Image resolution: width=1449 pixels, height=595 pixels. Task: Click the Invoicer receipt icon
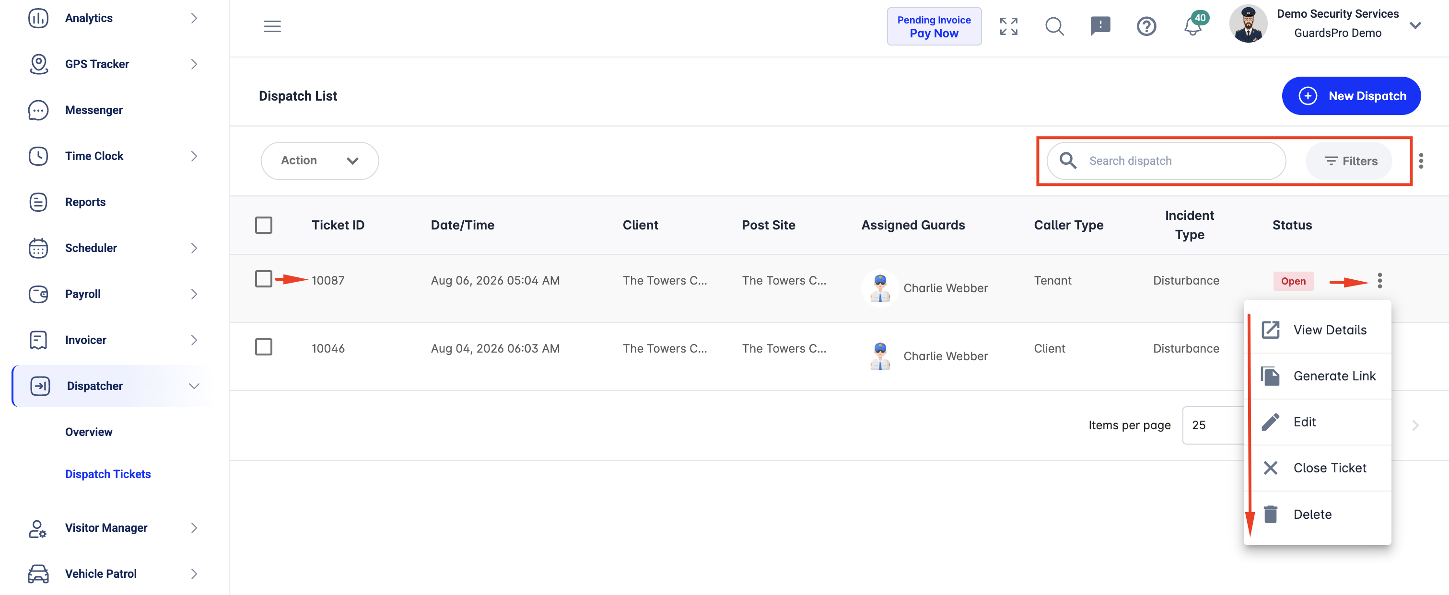(38, 341)
